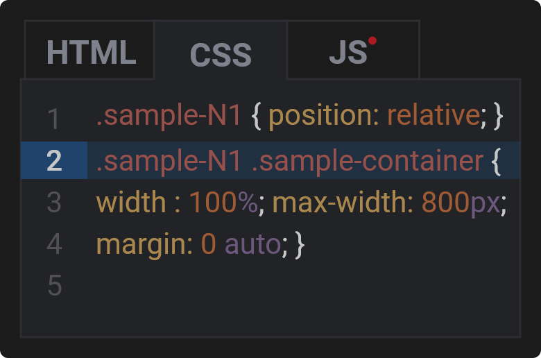Viewport: 541px width, 358px height.
Task: Click line number 4 in gutter
Action: point(54,244)
